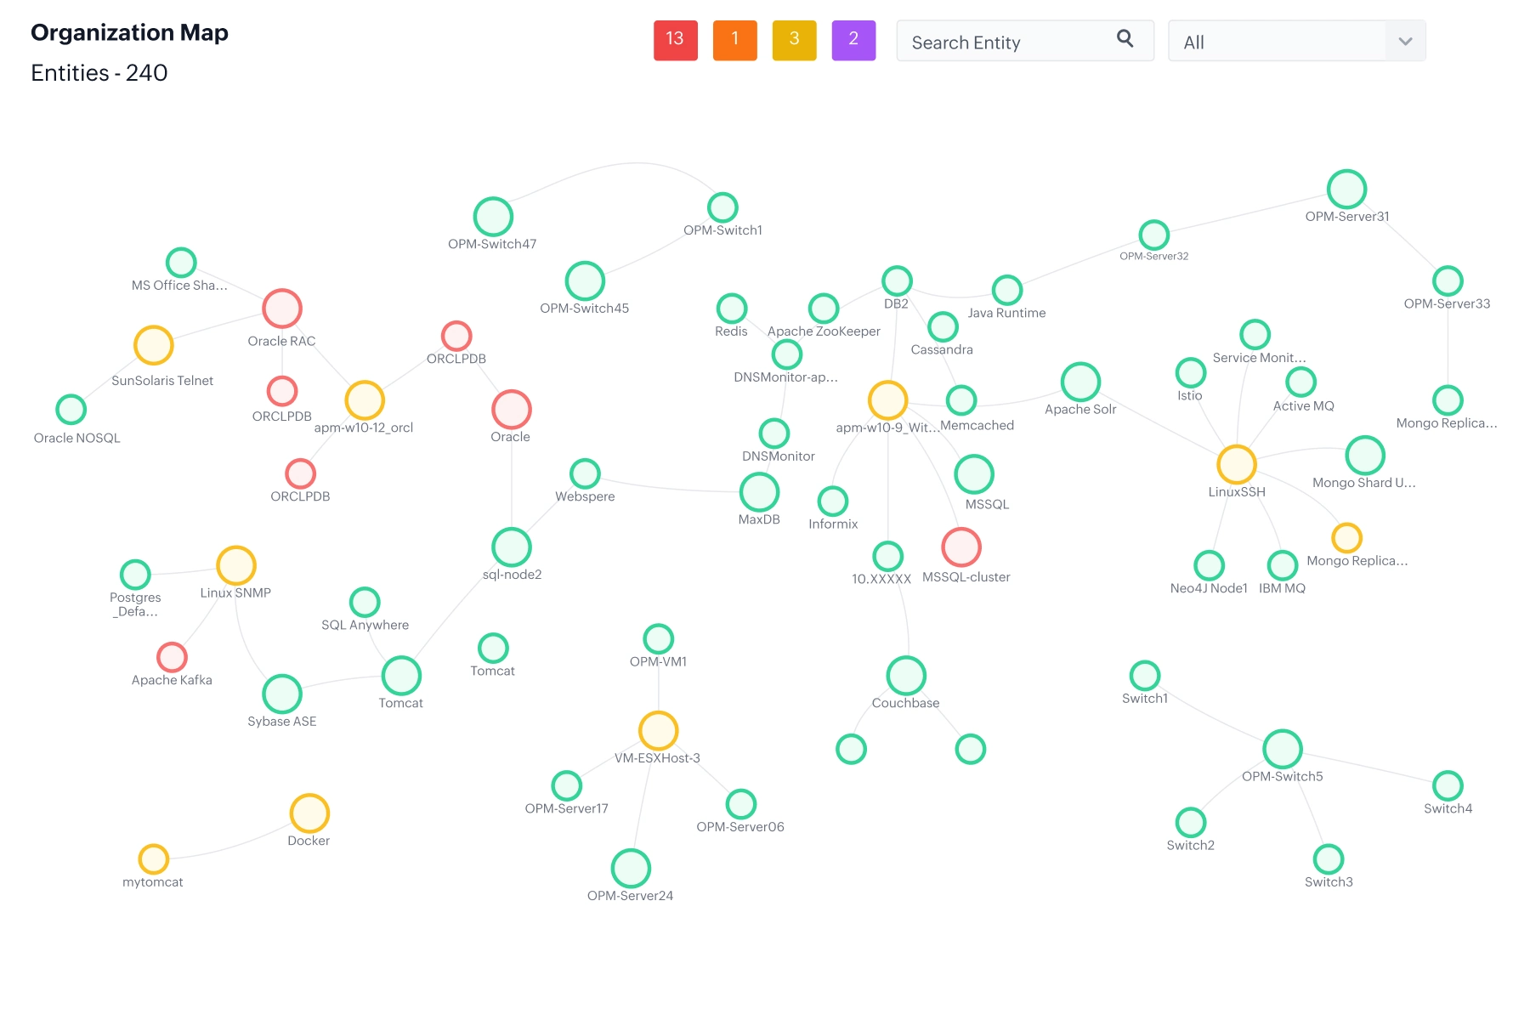The image size is (1530, 1020).
Task: Select the 10.XXXXX node
Action: (x=888, y=556)
